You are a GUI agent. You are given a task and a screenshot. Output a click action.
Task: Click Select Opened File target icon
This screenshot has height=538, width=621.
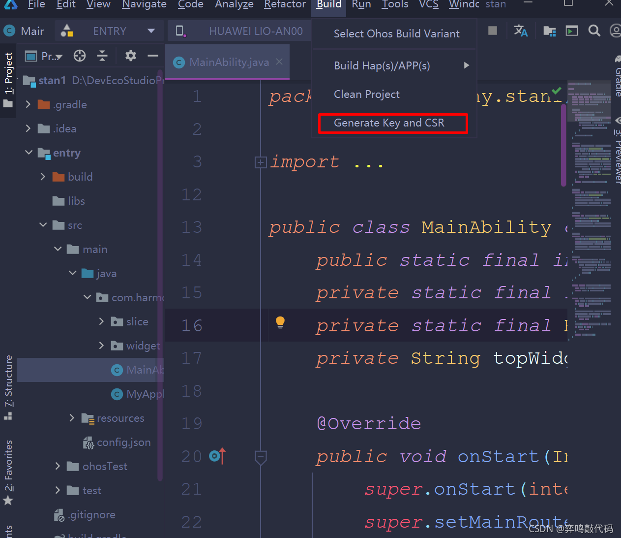80,56
